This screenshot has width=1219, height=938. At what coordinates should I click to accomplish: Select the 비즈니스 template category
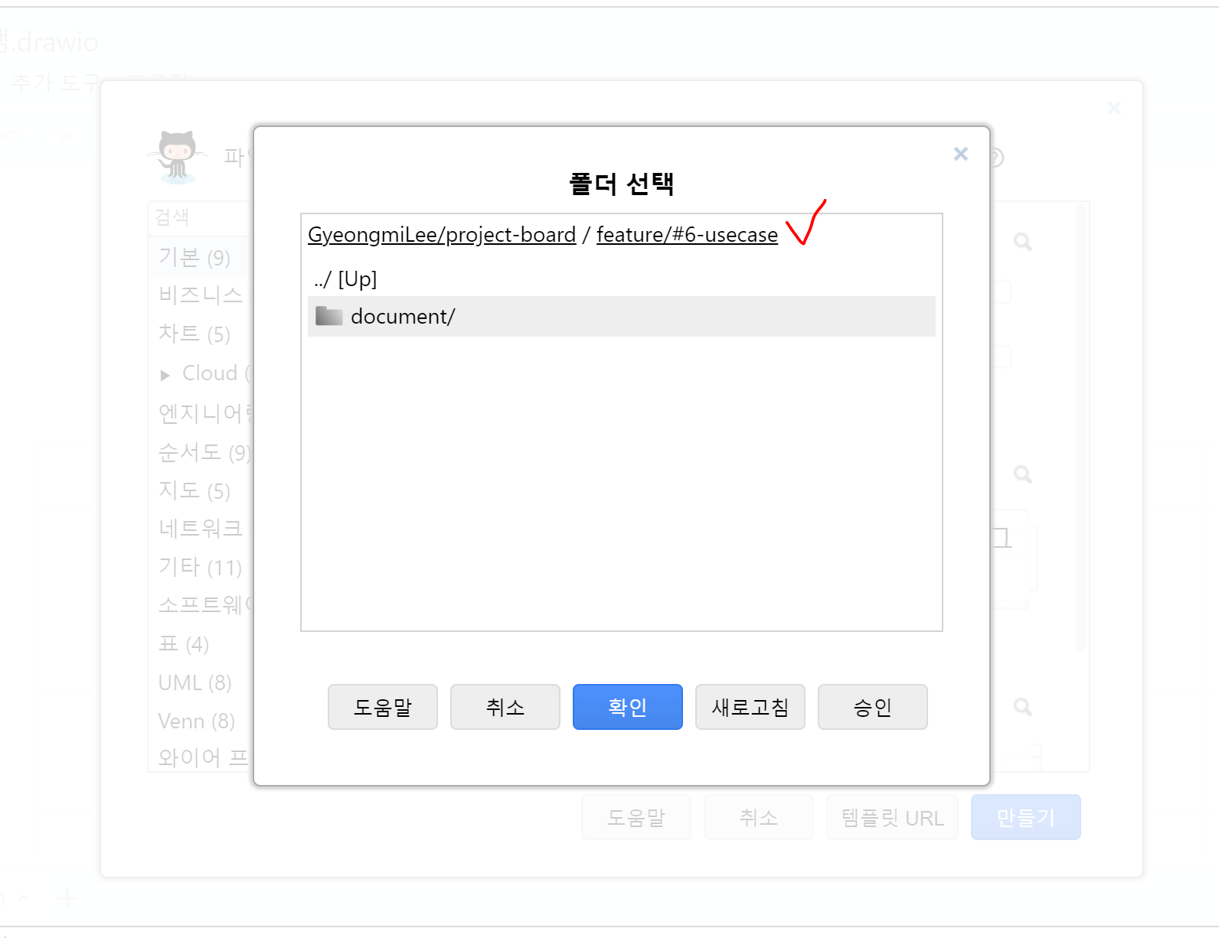[x=201, y=295]
